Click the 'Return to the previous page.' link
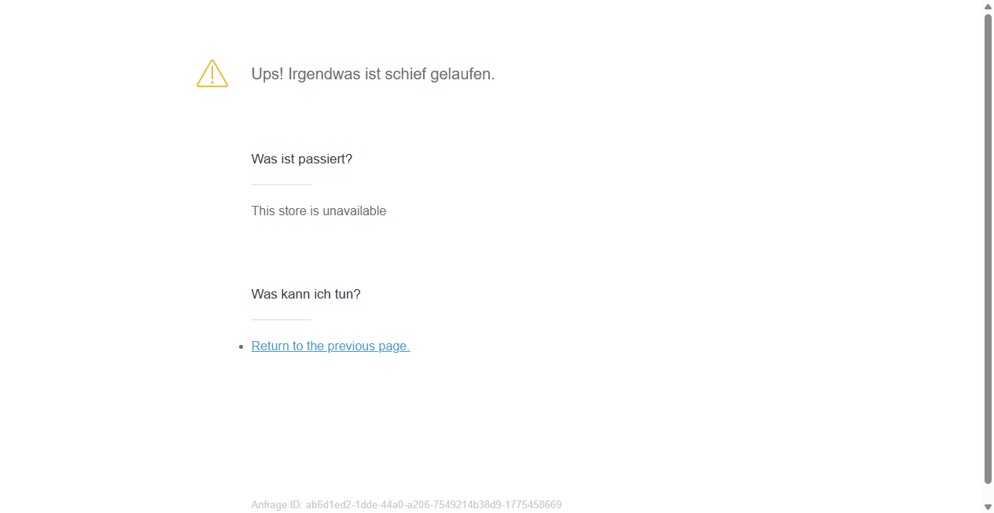994x513 pixels. tap(330, 346)
